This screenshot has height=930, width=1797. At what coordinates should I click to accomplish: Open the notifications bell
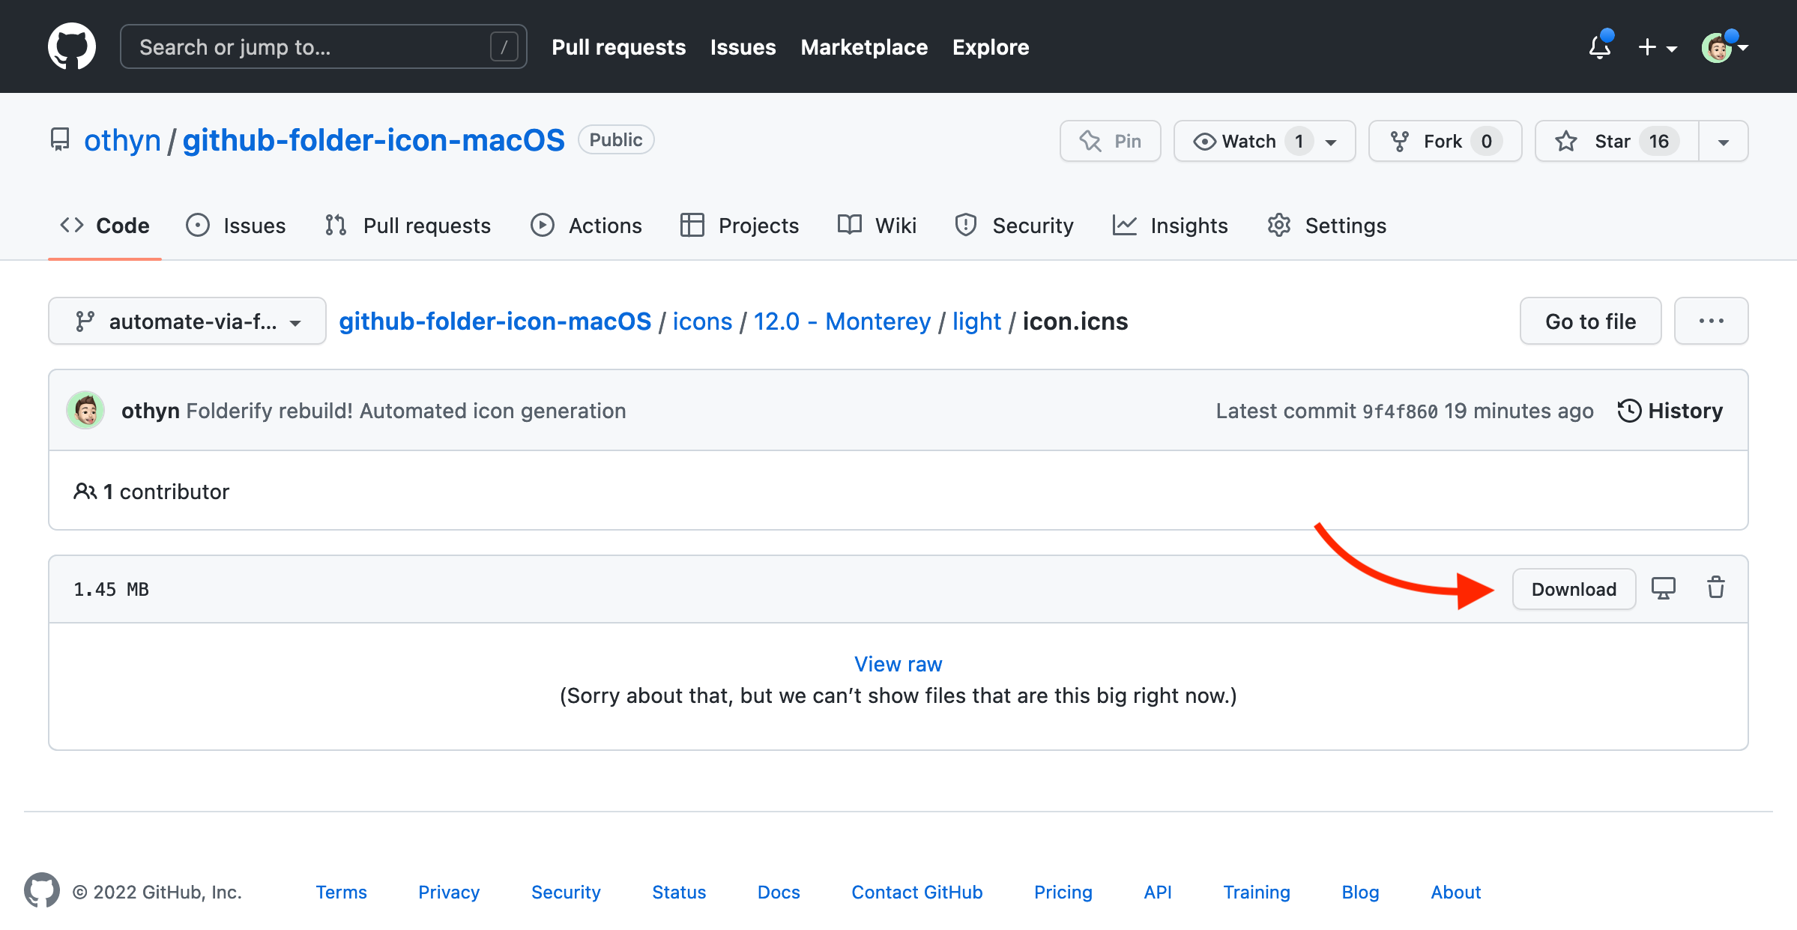pyautogui.click(x=1600, y=47)
